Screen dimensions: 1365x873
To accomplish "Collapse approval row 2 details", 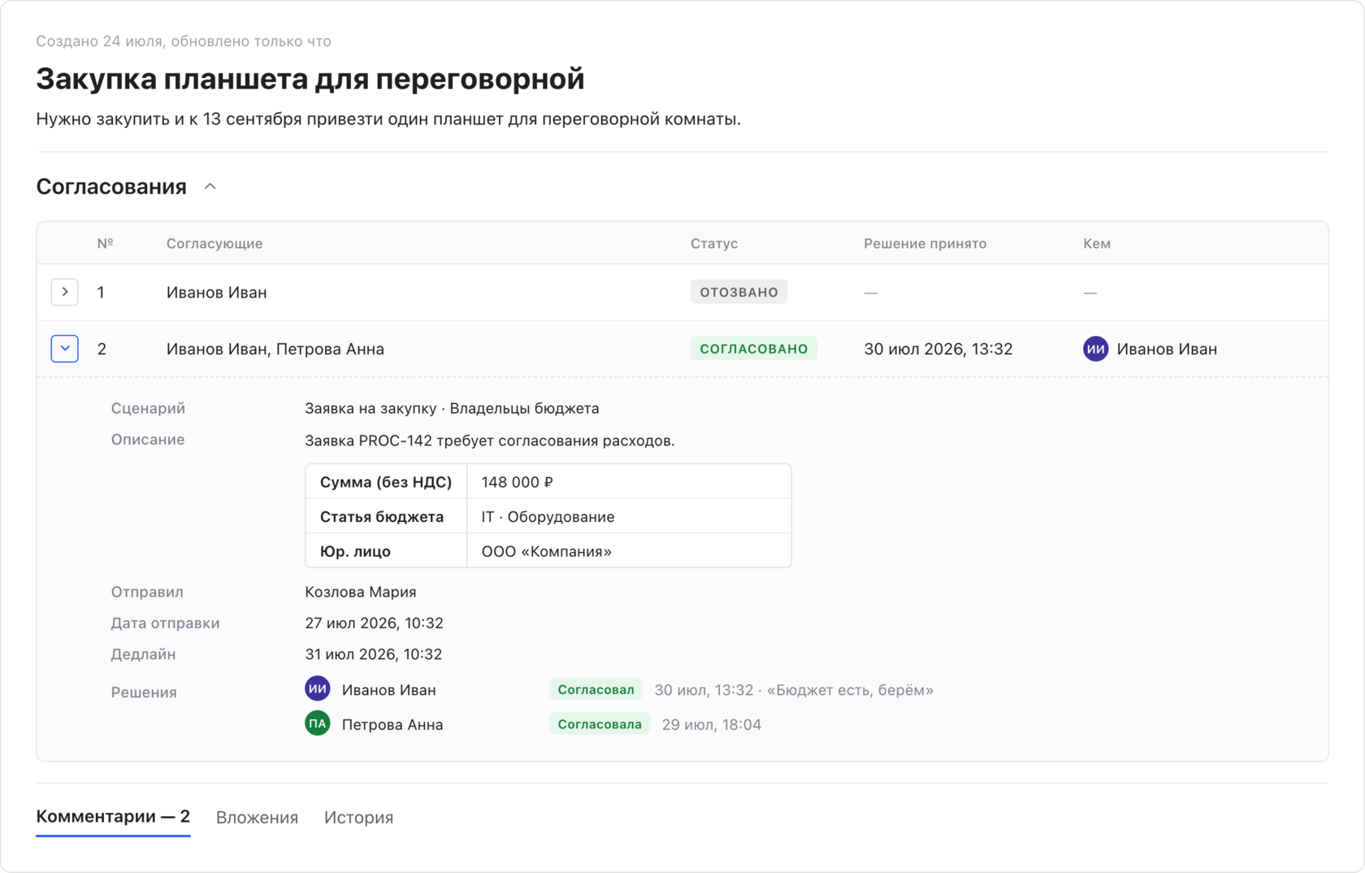I will 65,349.
